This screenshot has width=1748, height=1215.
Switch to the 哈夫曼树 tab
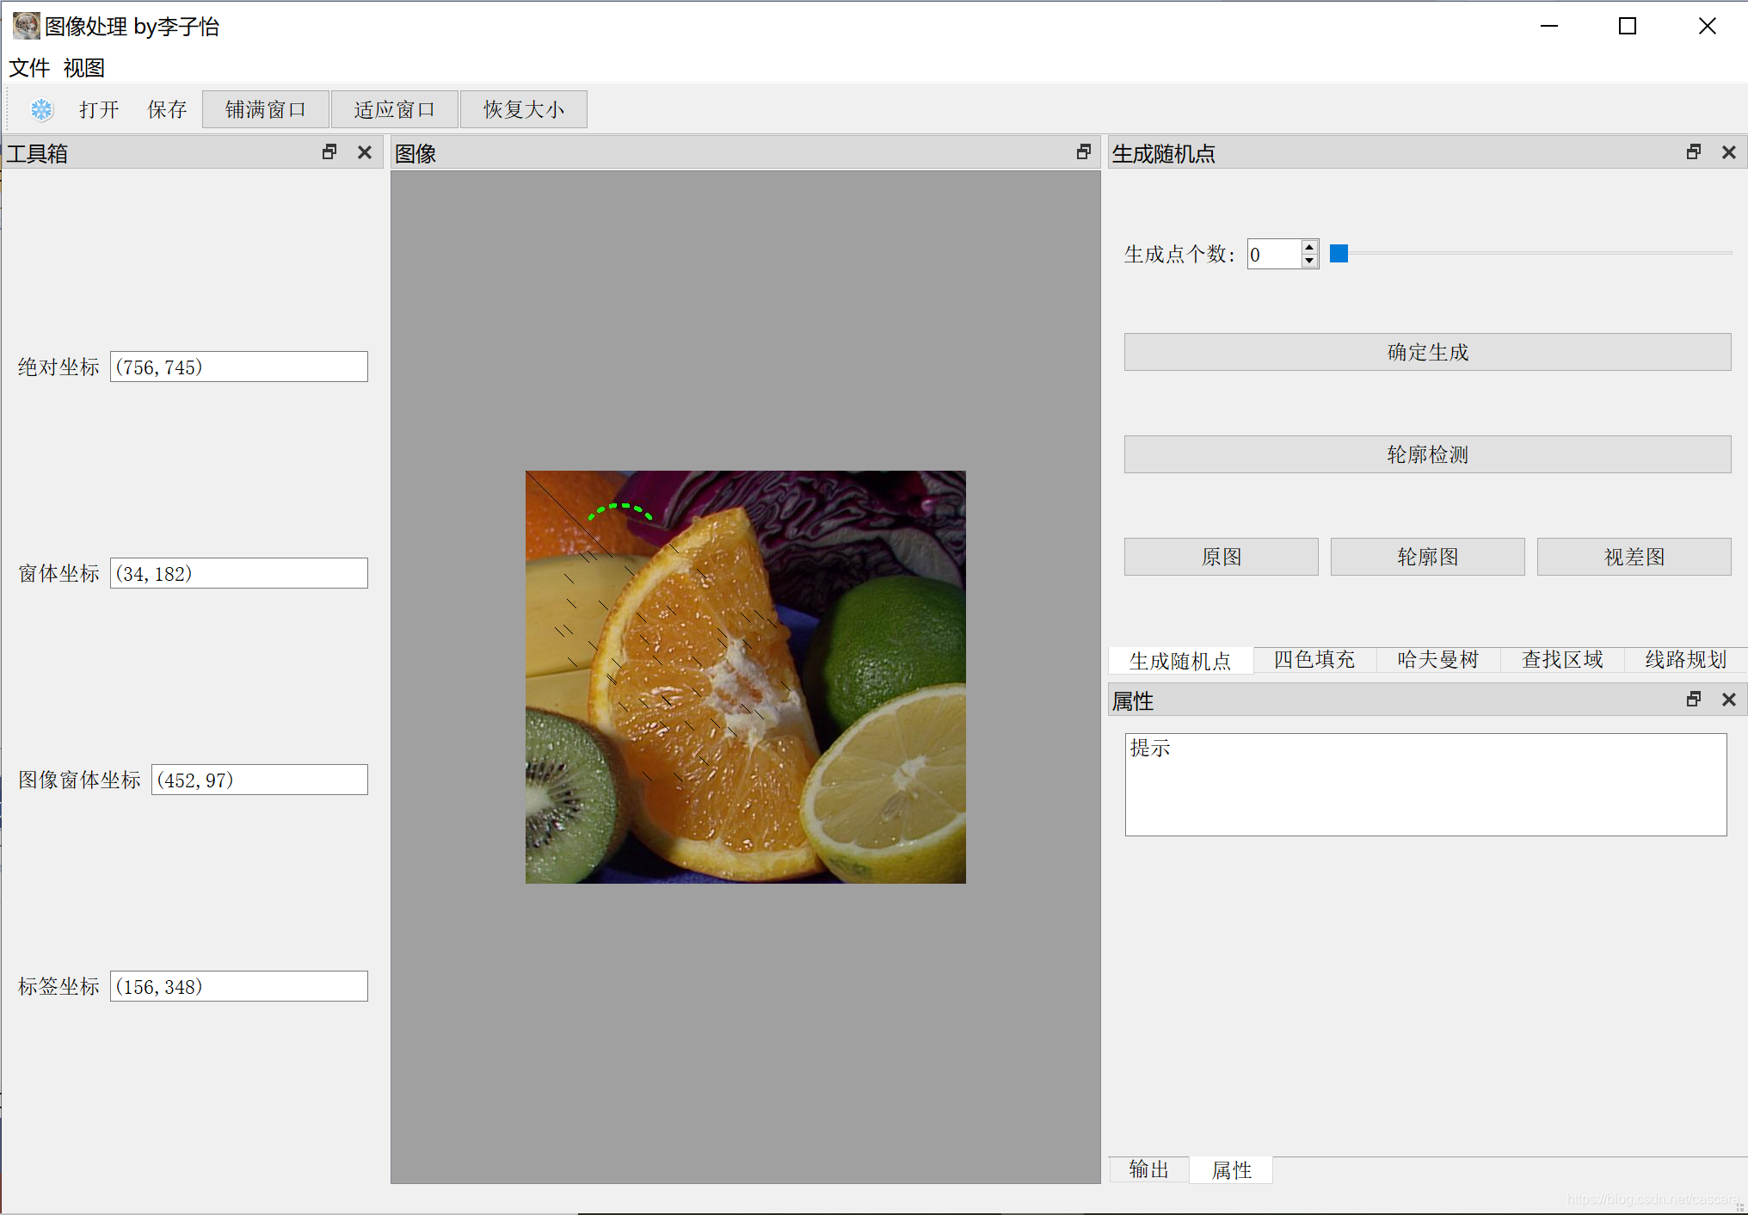1438,659
